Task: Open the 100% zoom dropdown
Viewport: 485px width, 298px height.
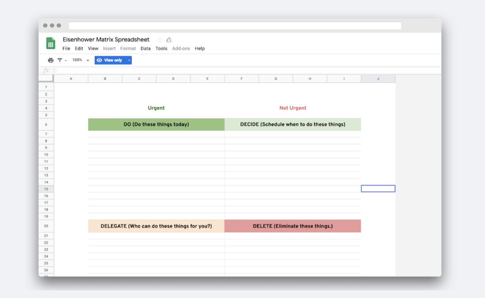Action: tap(80, 60)
